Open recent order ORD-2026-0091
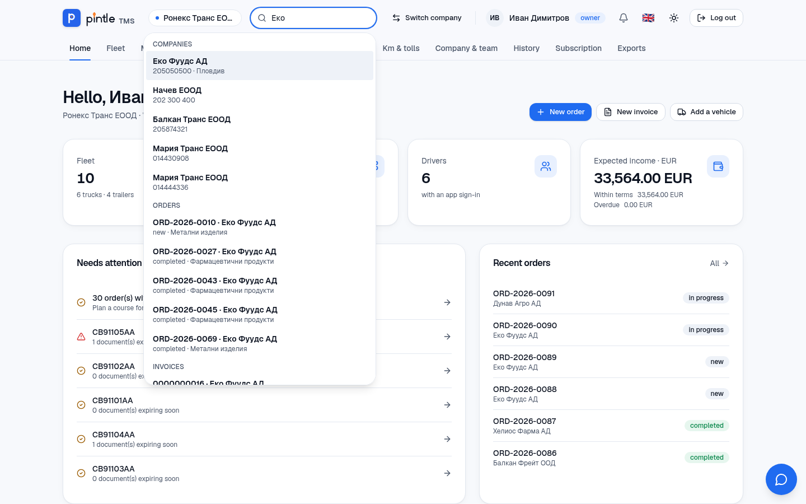Viewport: 806px width, 504px height. coord(611,298)
